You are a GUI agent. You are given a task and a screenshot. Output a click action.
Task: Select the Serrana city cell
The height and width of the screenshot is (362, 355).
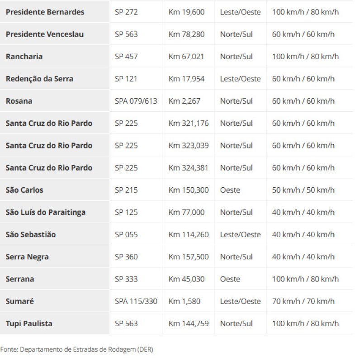tap(20, 279)
